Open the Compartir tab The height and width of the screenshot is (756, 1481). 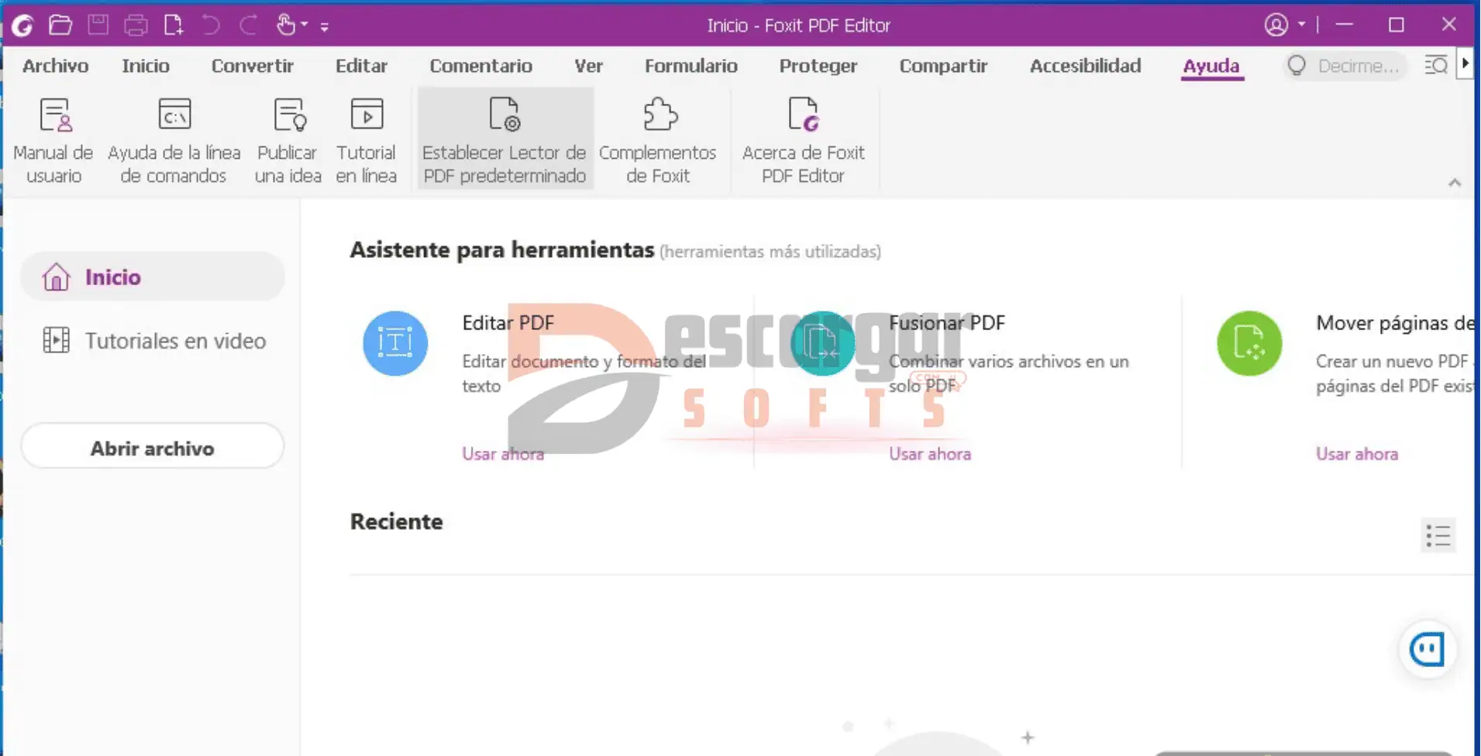[x=943, y=66]
